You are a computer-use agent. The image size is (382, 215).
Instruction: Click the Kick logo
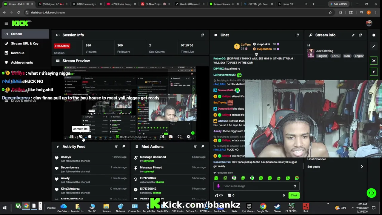pos(21,23)
